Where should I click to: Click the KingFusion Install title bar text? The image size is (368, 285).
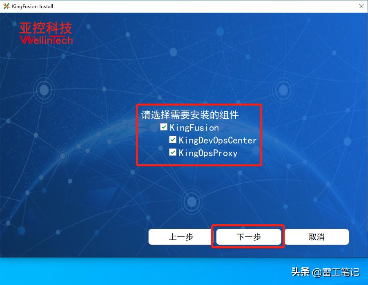(33, 6)
